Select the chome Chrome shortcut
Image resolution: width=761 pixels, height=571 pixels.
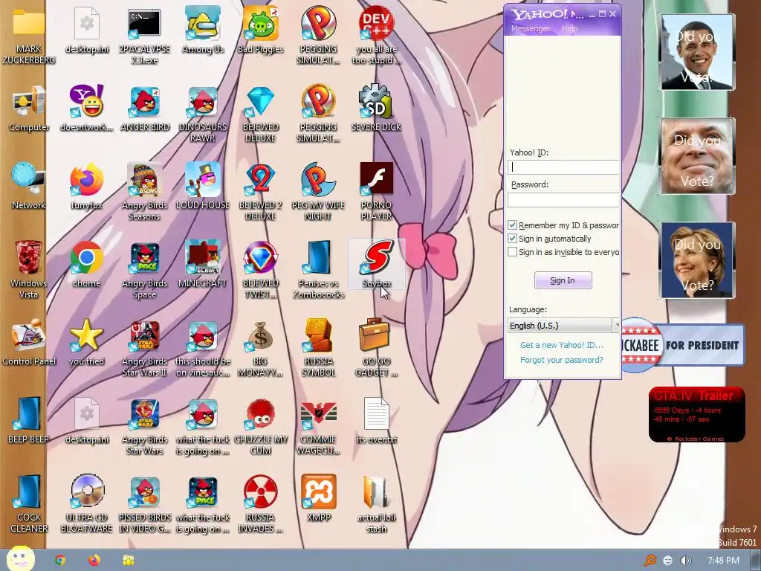pos(86,265)
